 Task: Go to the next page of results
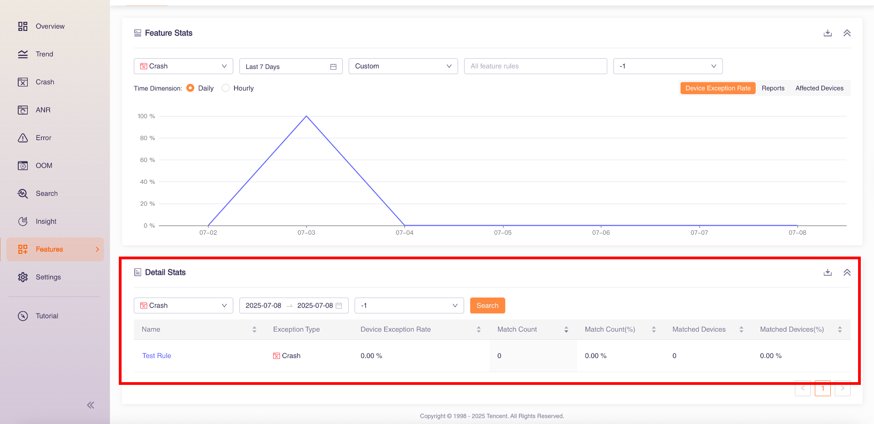click(843, 388)
